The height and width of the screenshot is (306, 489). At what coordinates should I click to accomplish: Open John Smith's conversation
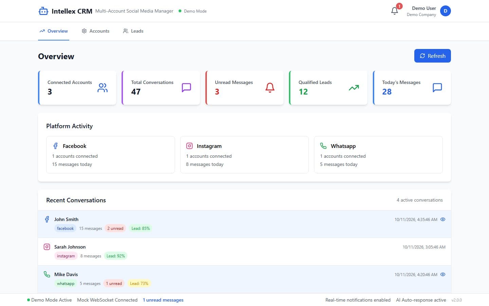[x=244, y=224]
